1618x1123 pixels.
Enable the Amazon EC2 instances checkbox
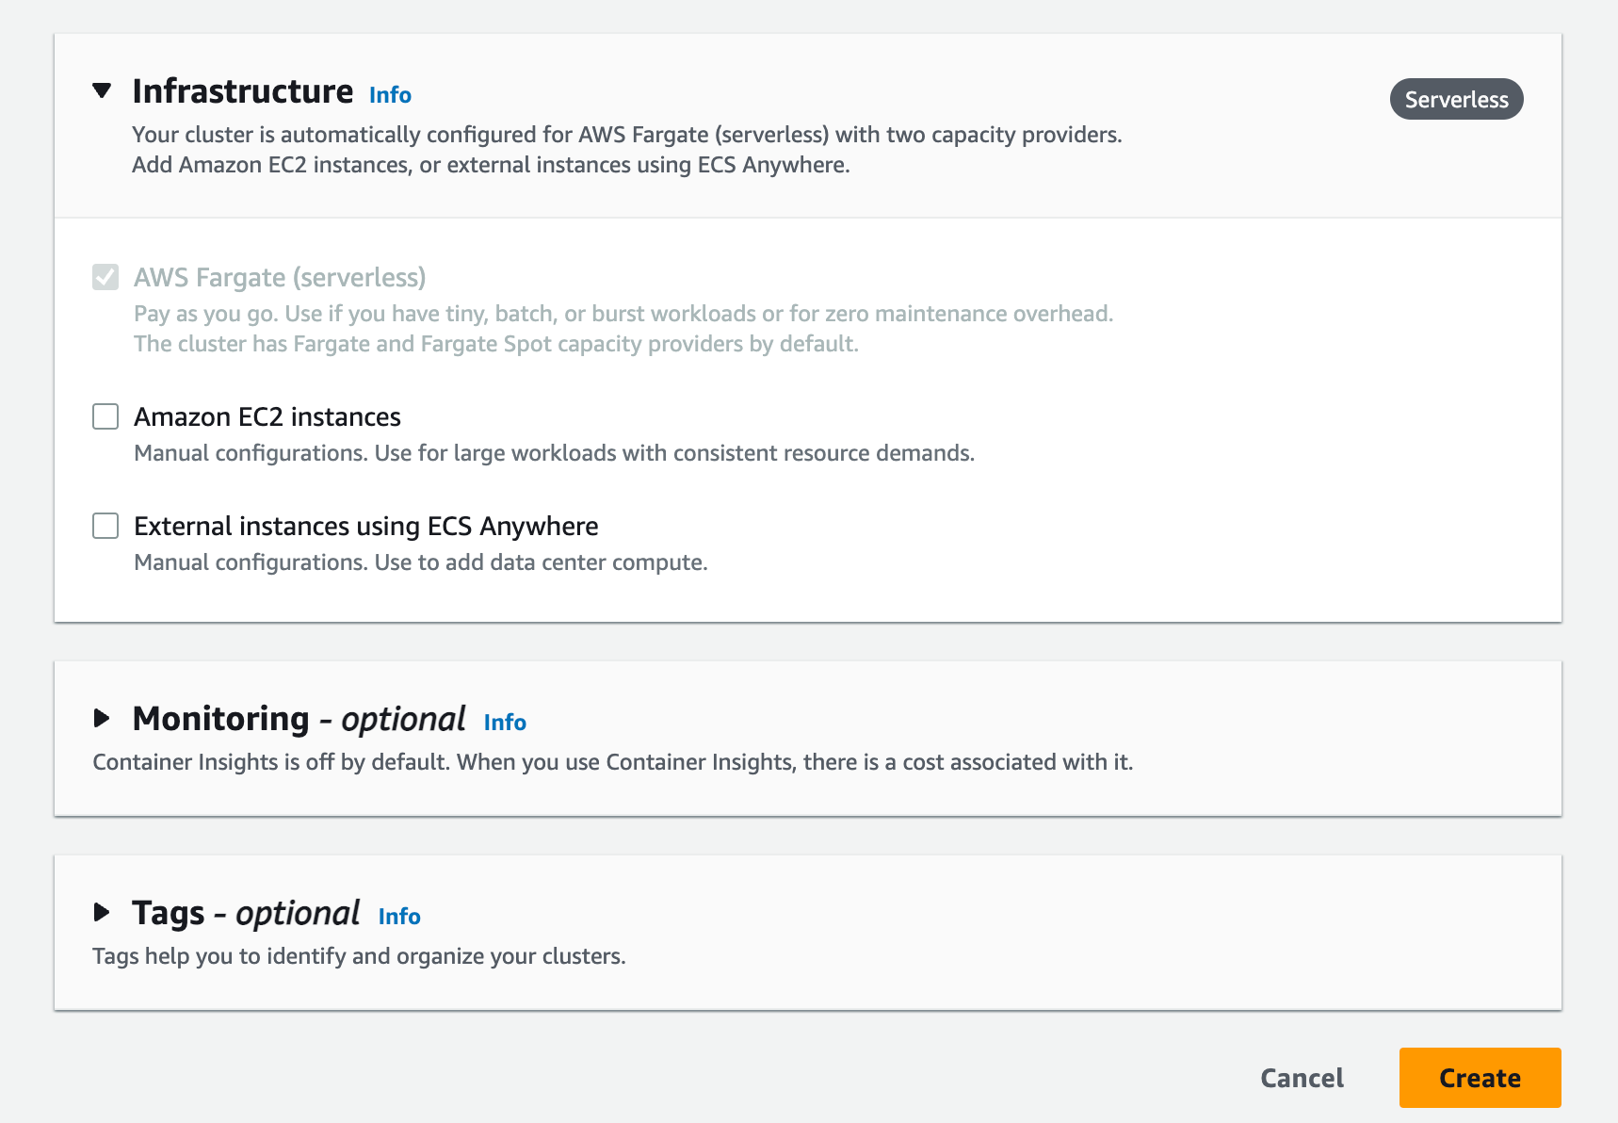(x=105, y=416)
